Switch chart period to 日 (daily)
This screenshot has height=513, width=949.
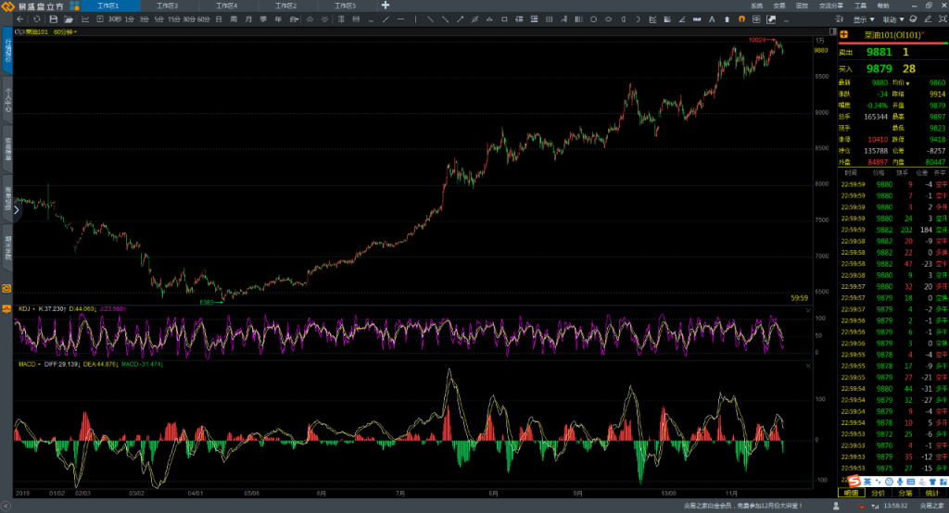click(219, 19)
